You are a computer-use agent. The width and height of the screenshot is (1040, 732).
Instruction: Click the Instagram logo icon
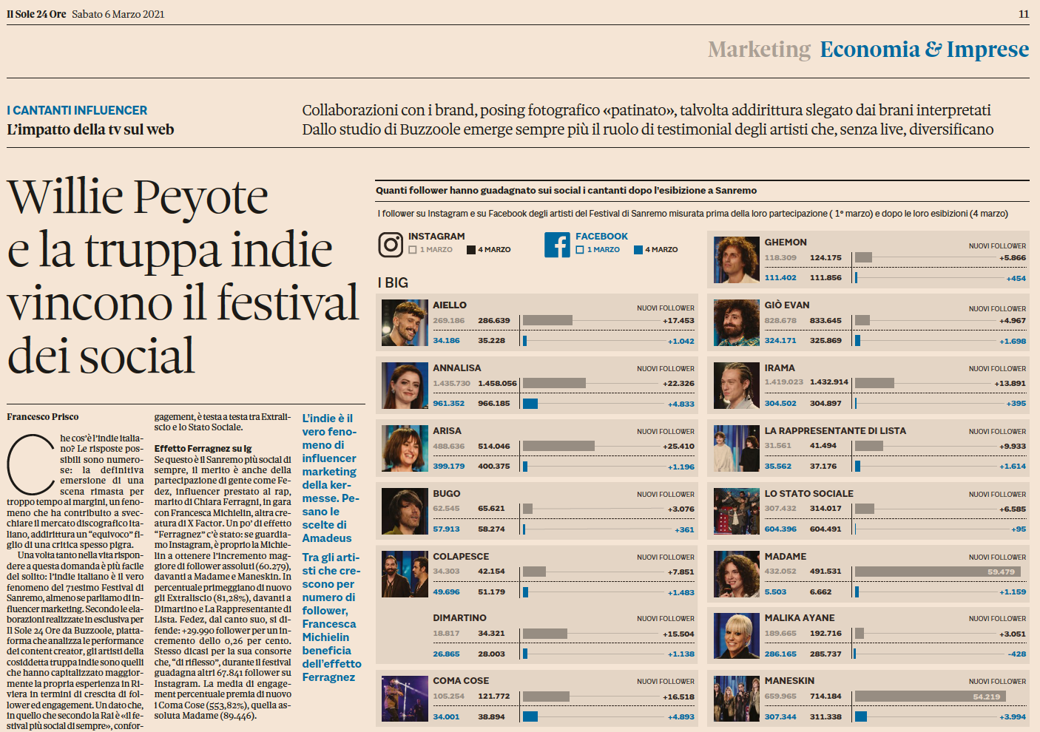coord(390,245)
